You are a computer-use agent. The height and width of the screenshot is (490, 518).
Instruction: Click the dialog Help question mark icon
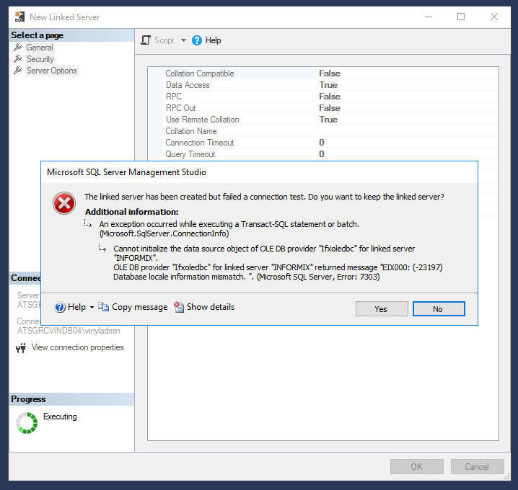(60, 307)
